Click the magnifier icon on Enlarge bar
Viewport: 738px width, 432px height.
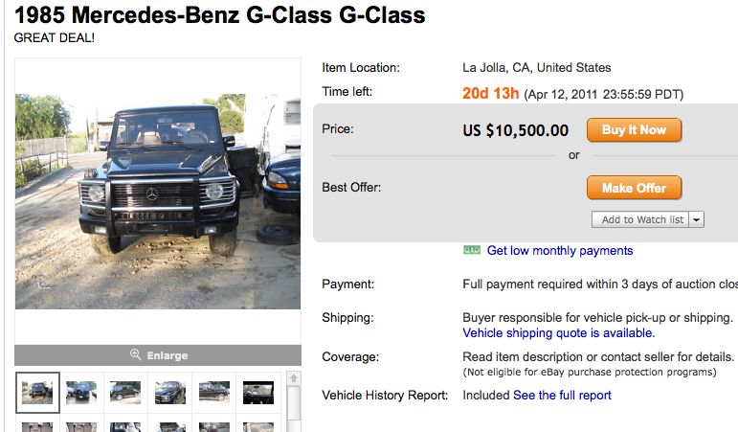[135, 354]
